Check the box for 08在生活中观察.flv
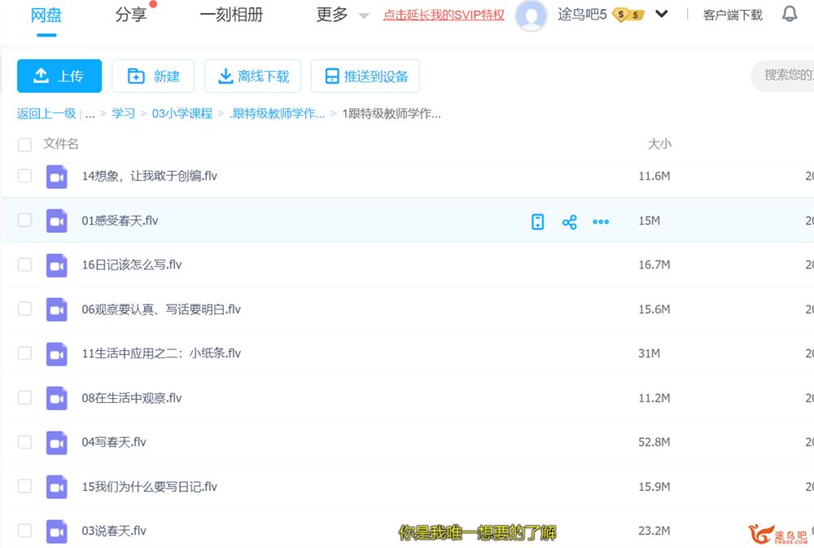 tap(24, 397)
